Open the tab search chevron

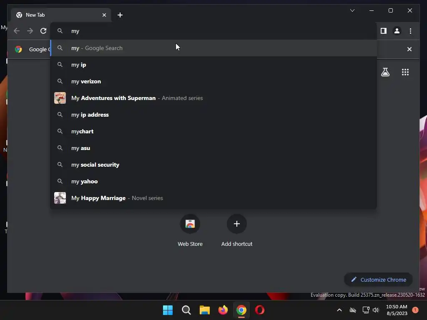[352, 10]
